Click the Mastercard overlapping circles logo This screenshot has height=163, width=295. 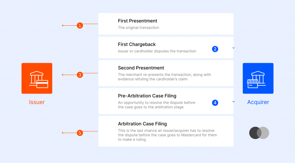[x=259, y=133]
